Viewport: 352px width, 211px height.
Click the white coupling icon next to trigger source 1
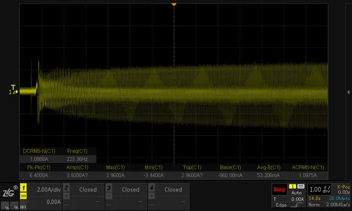[301, 187]
